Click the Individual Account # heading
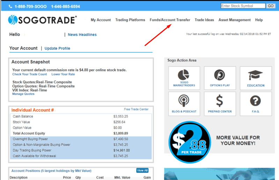Image resolution: width=279 pixels, height=180 pixels. pos(32,110)
